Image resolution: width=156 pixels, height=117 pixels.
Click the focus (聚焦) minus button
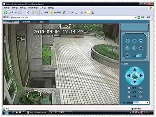pos(129,92)
